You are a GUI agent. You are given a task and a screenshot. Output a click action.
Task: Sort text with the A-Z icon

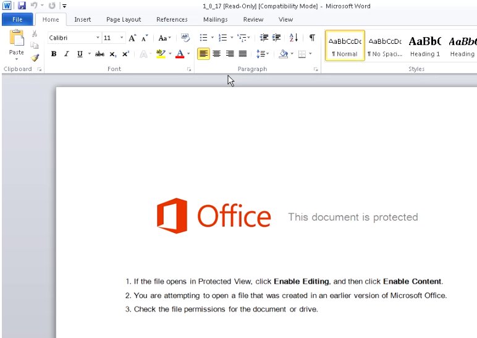point(293,38)
